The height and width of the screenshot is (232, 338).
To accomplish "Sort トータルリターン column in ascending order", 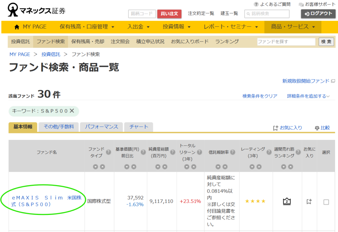I will click(x=193, y=167).
